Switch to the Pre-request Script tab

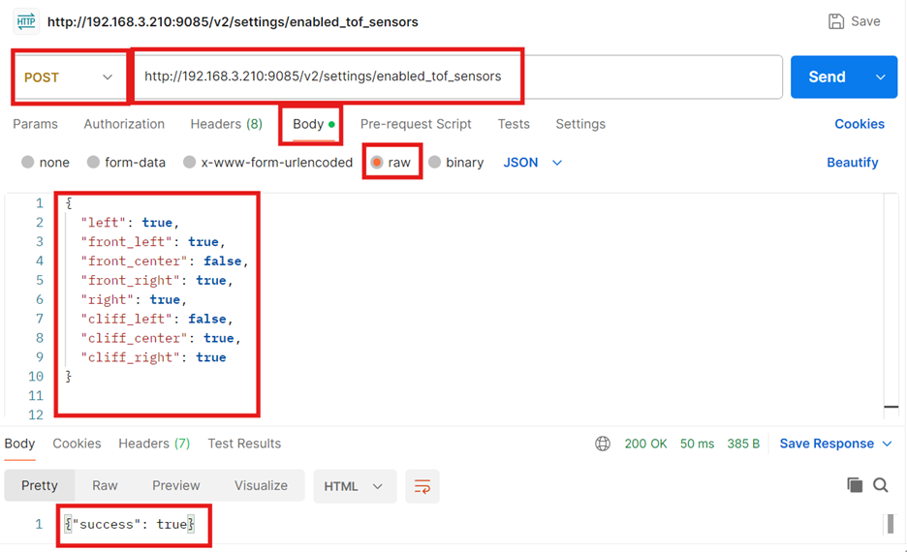[416, 124]
